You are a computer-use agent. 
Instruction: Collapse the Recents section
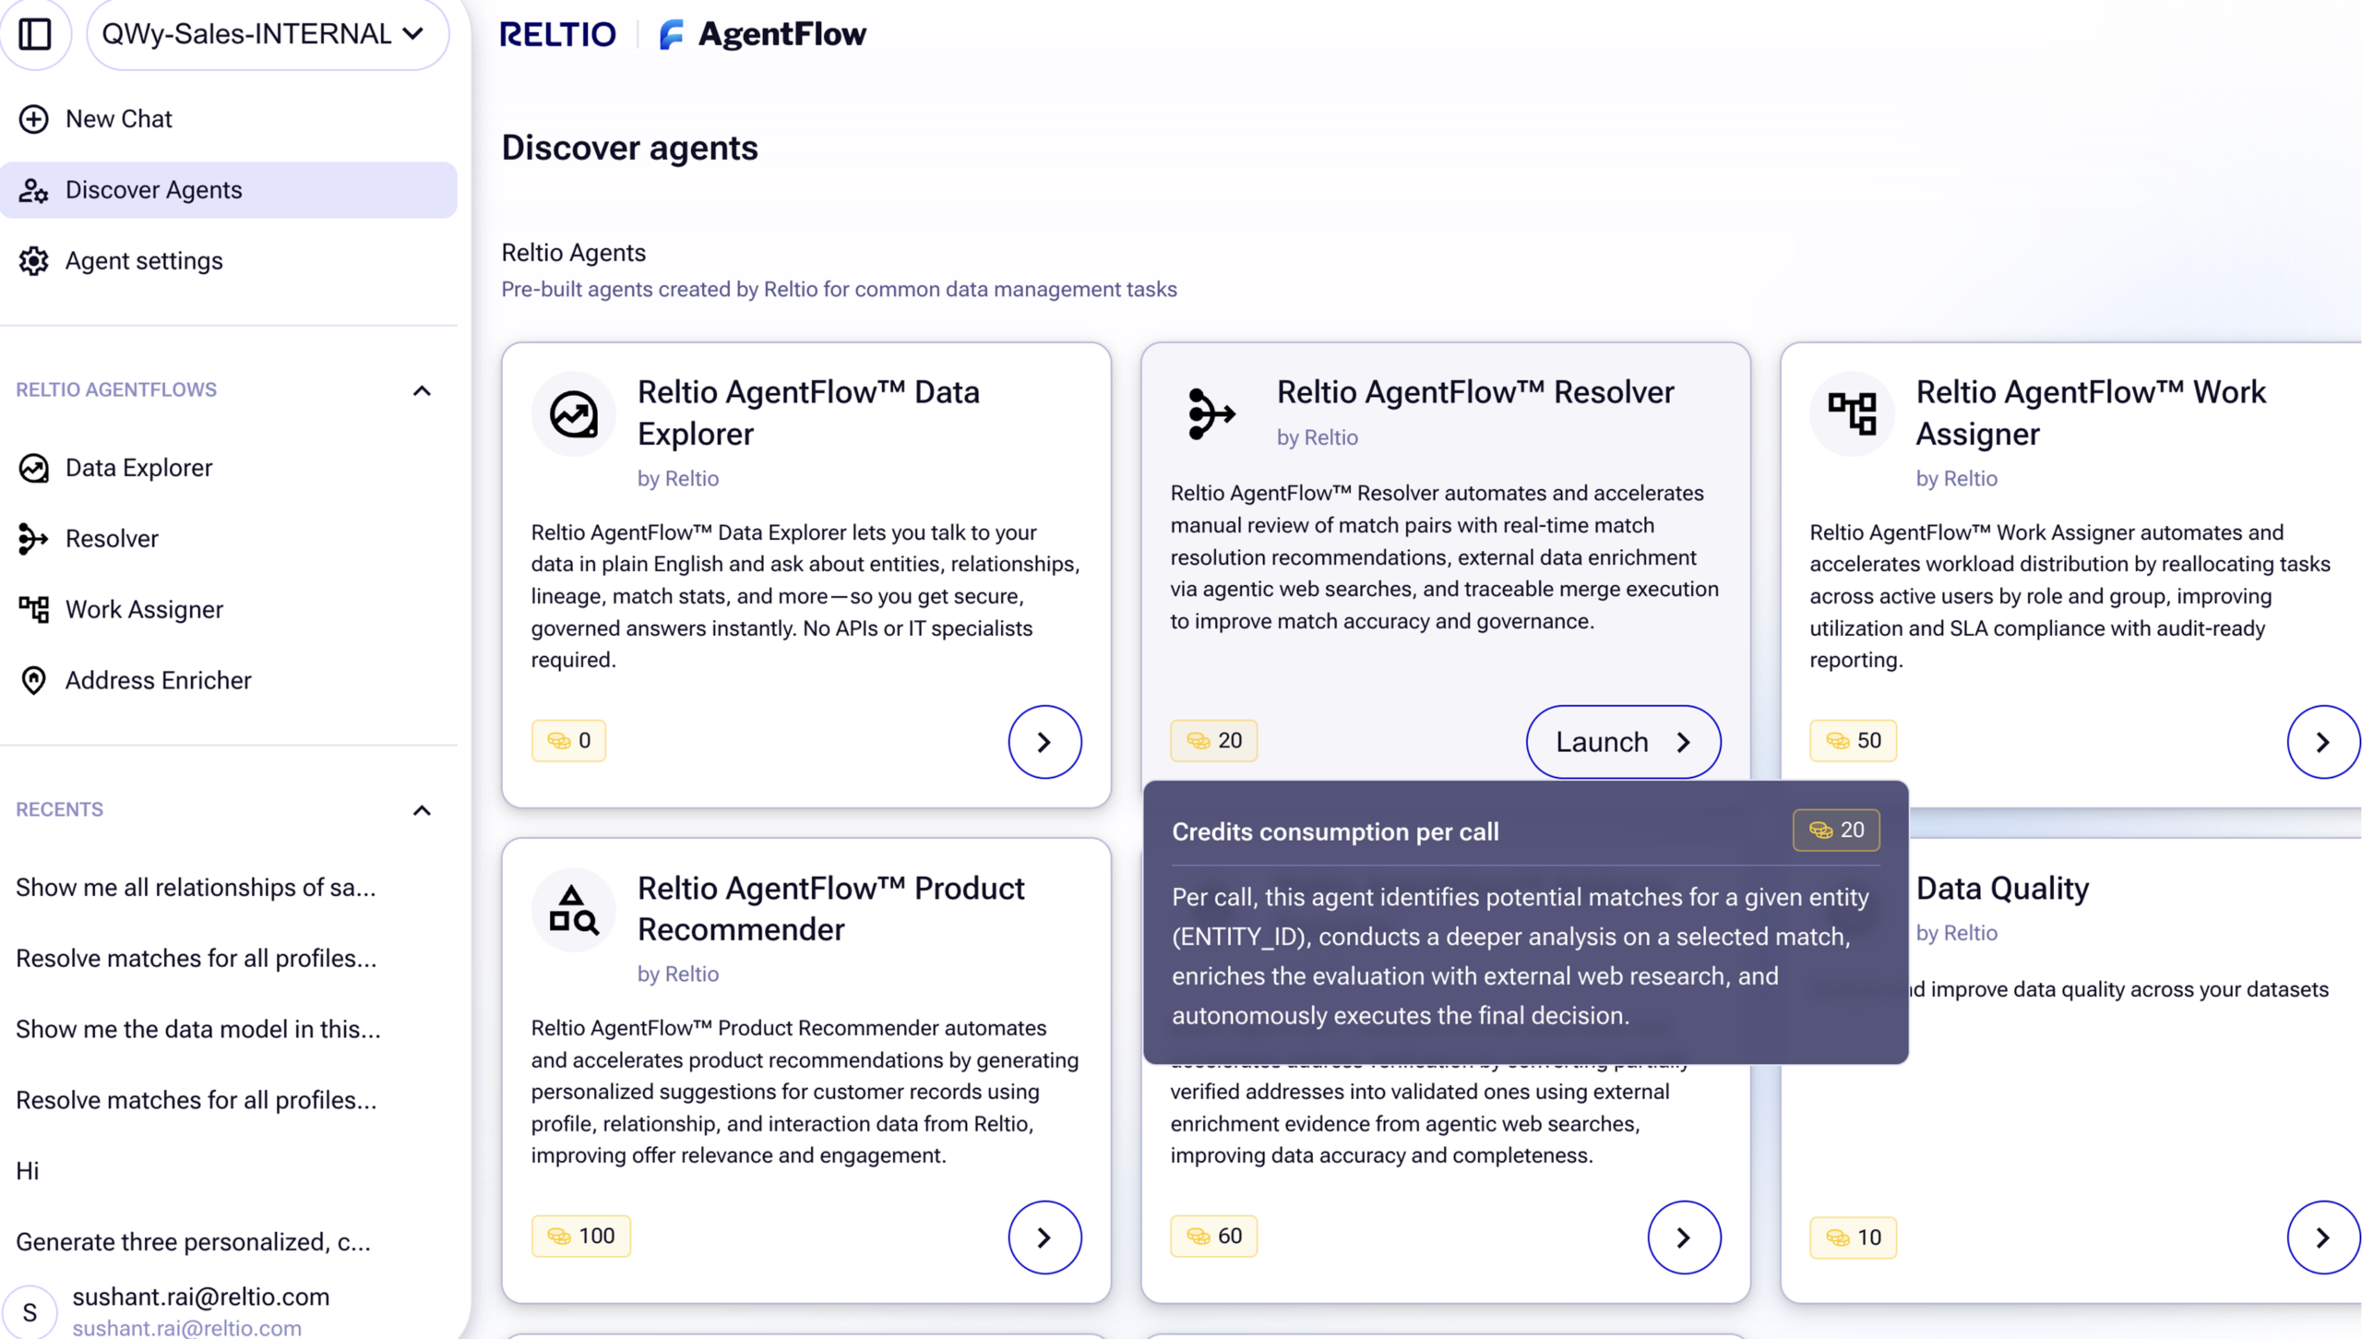pos(422,810)
